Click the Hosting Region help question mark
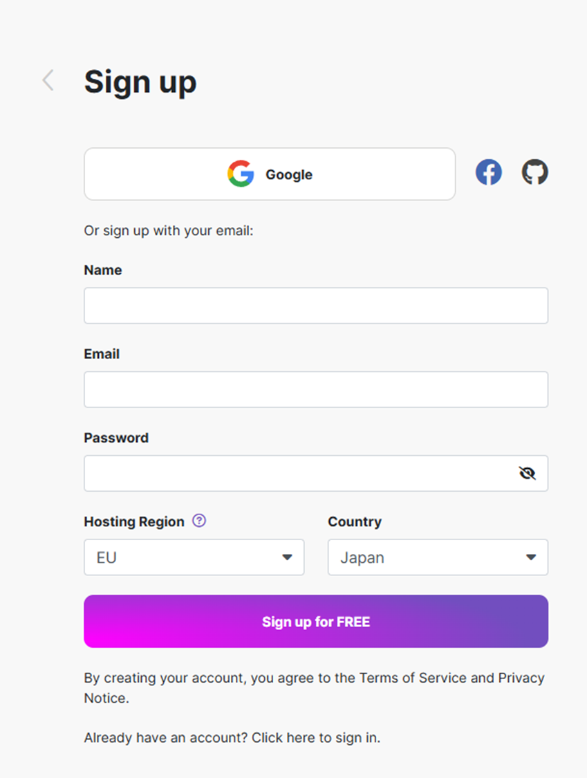 click(x=199, y=521)
